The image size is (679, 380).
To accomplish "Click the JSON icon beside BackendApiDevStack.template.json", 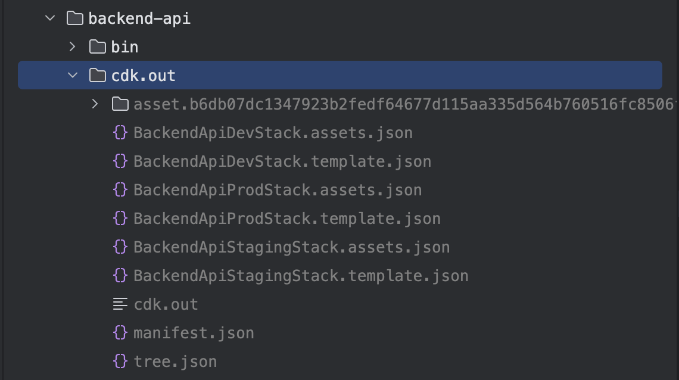I will coord(121,161).
